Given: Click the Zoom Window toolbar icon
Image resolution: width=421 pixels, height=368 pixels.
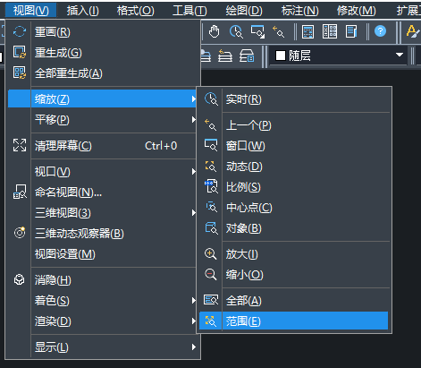Looking at the screenshot, I should (257, 31).
